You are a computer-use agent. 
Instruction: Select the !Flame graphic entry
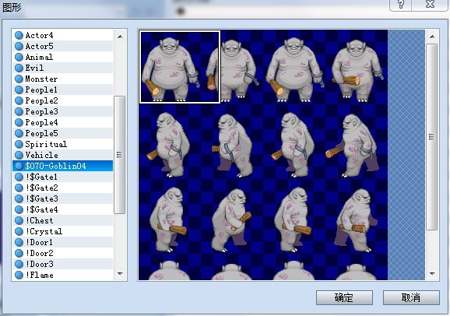click(x=62, y=275)
